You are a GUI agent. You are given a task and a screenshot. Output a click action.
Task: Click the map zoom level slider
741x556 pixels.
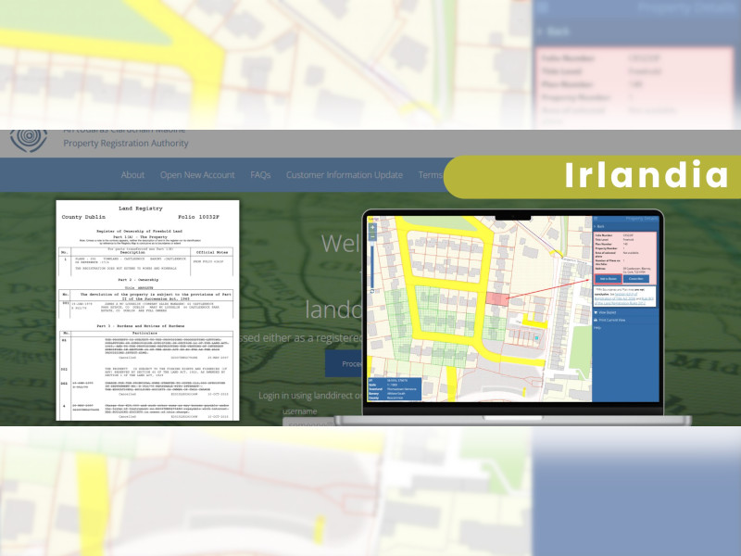pyautogui.click(x=372, y=265)
